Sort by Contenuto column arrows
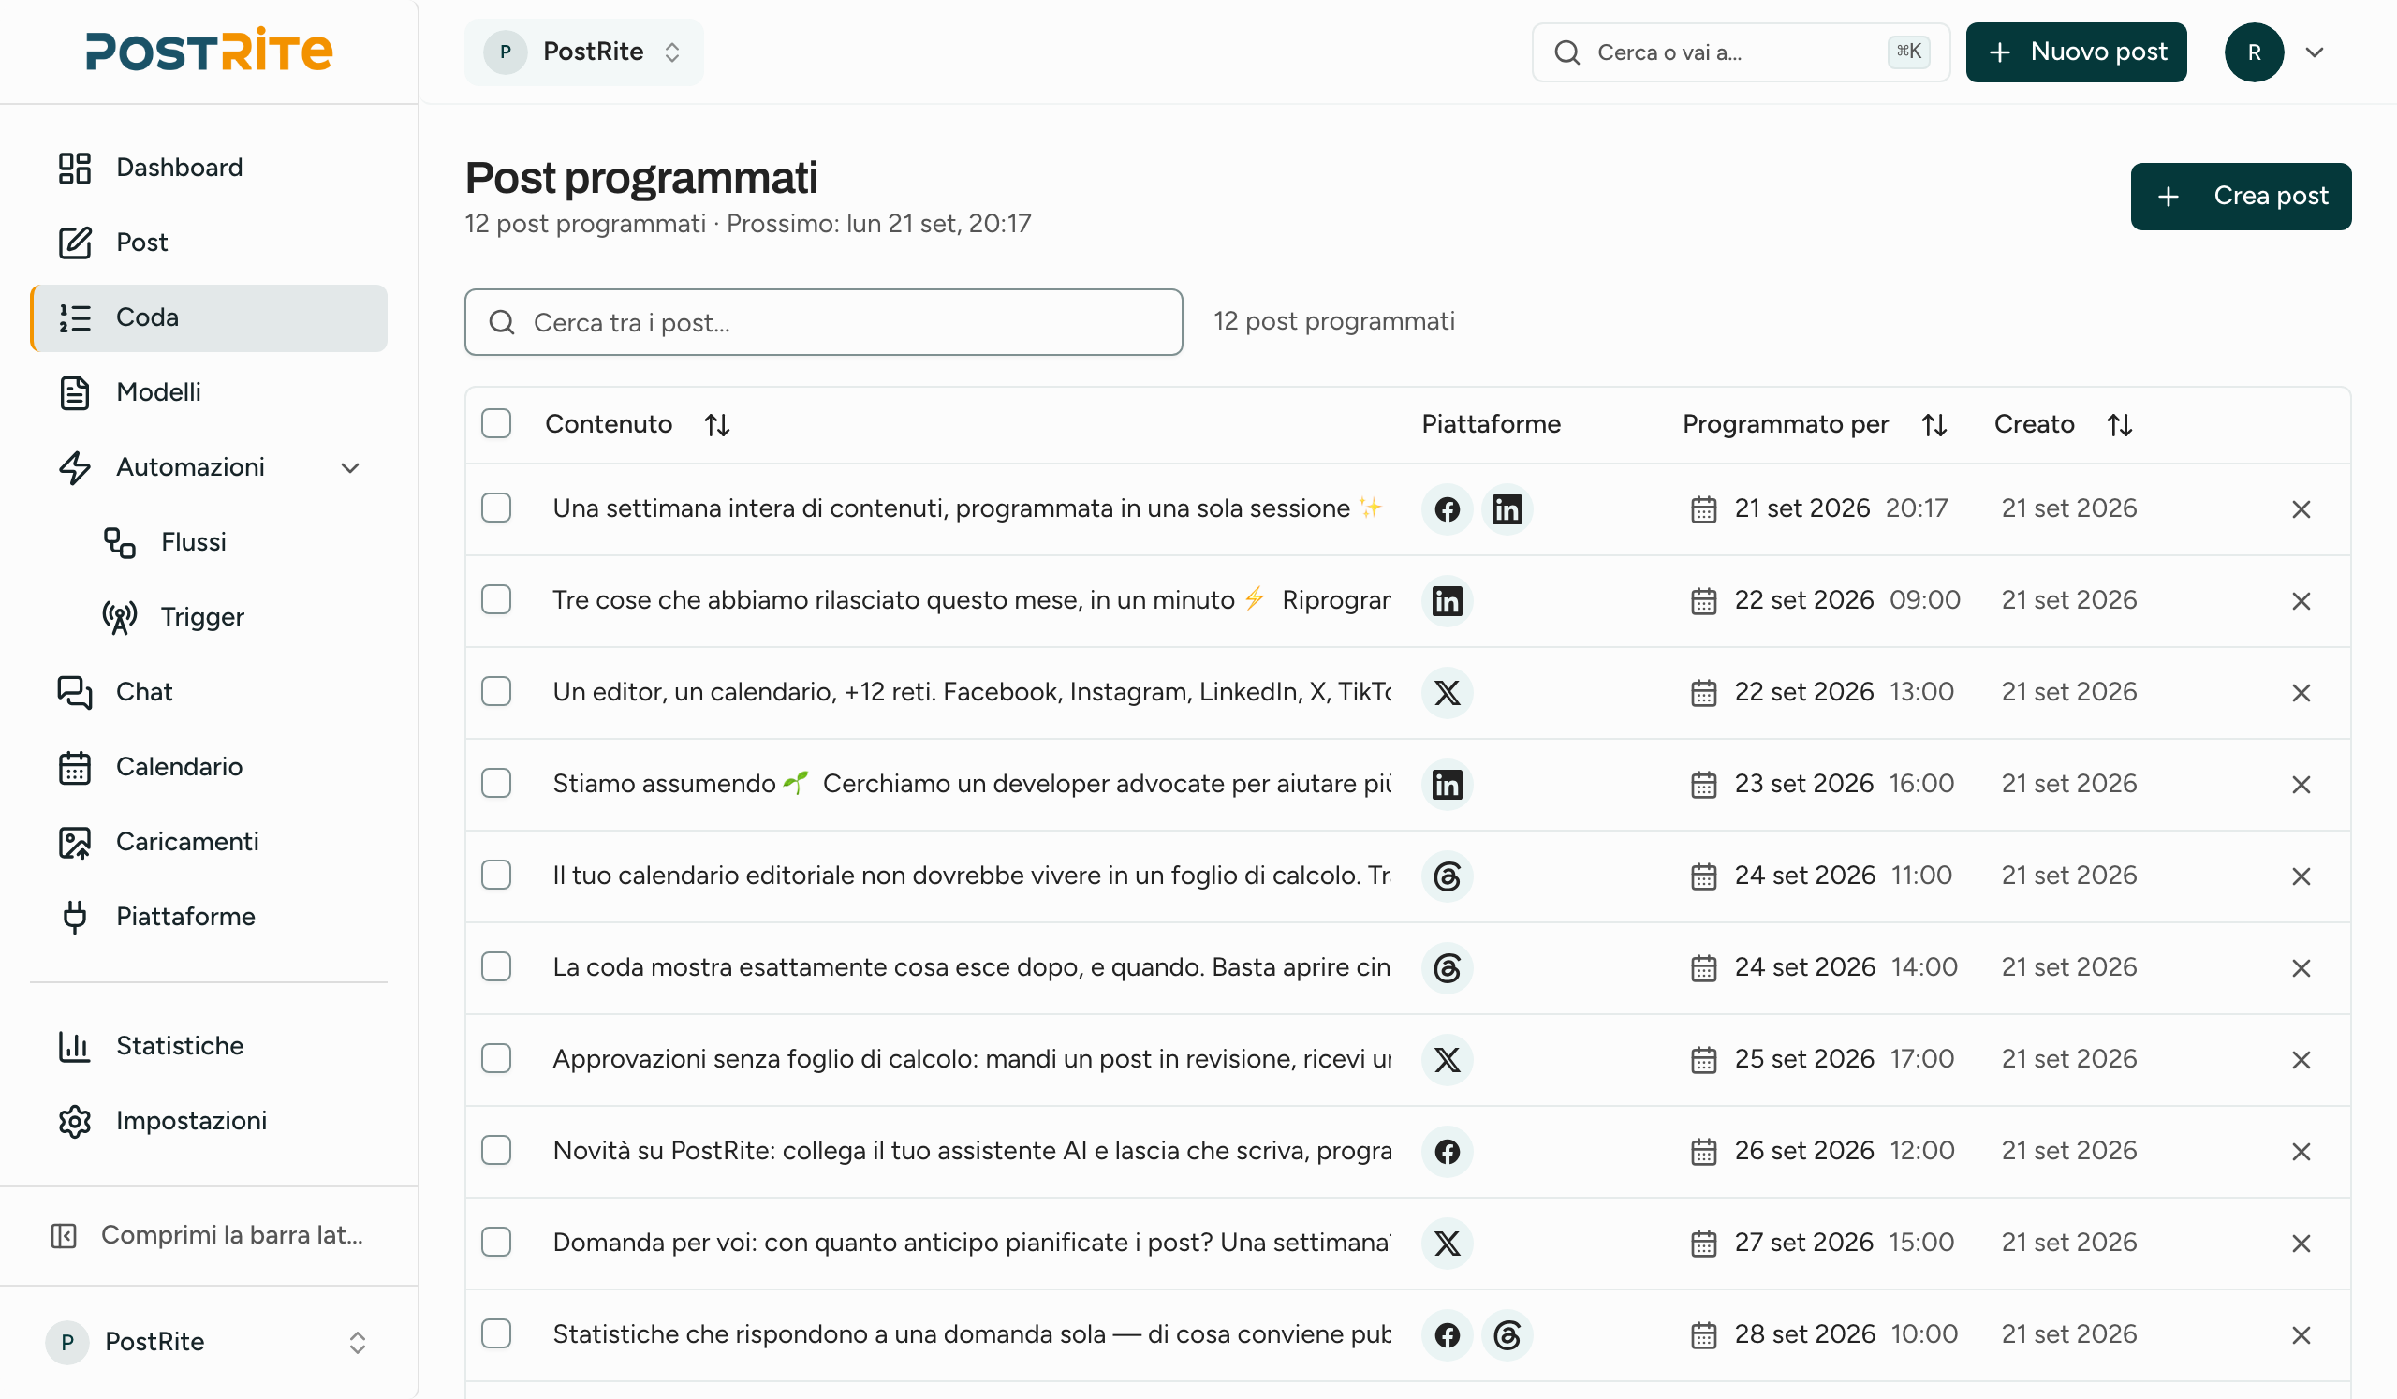 [x=717, y=424]
